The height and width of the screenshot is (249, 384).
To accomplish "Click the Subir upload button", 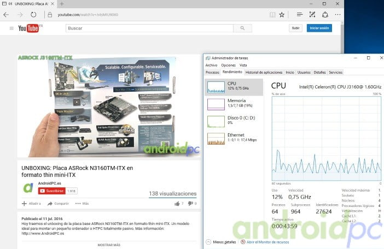I will [295, 28].
